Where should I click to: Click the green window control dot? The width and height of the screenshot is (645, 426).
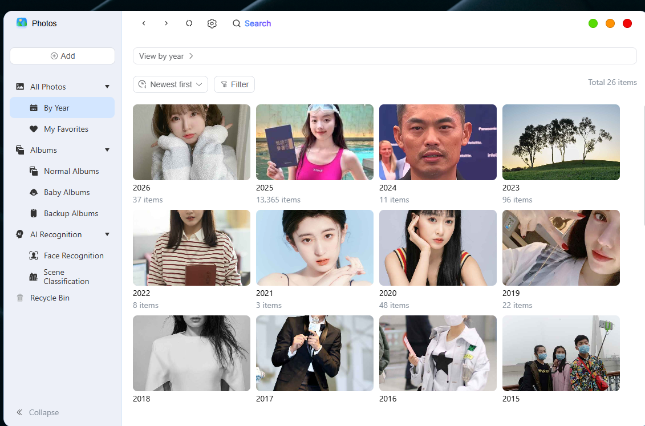[x=593, y=23]
